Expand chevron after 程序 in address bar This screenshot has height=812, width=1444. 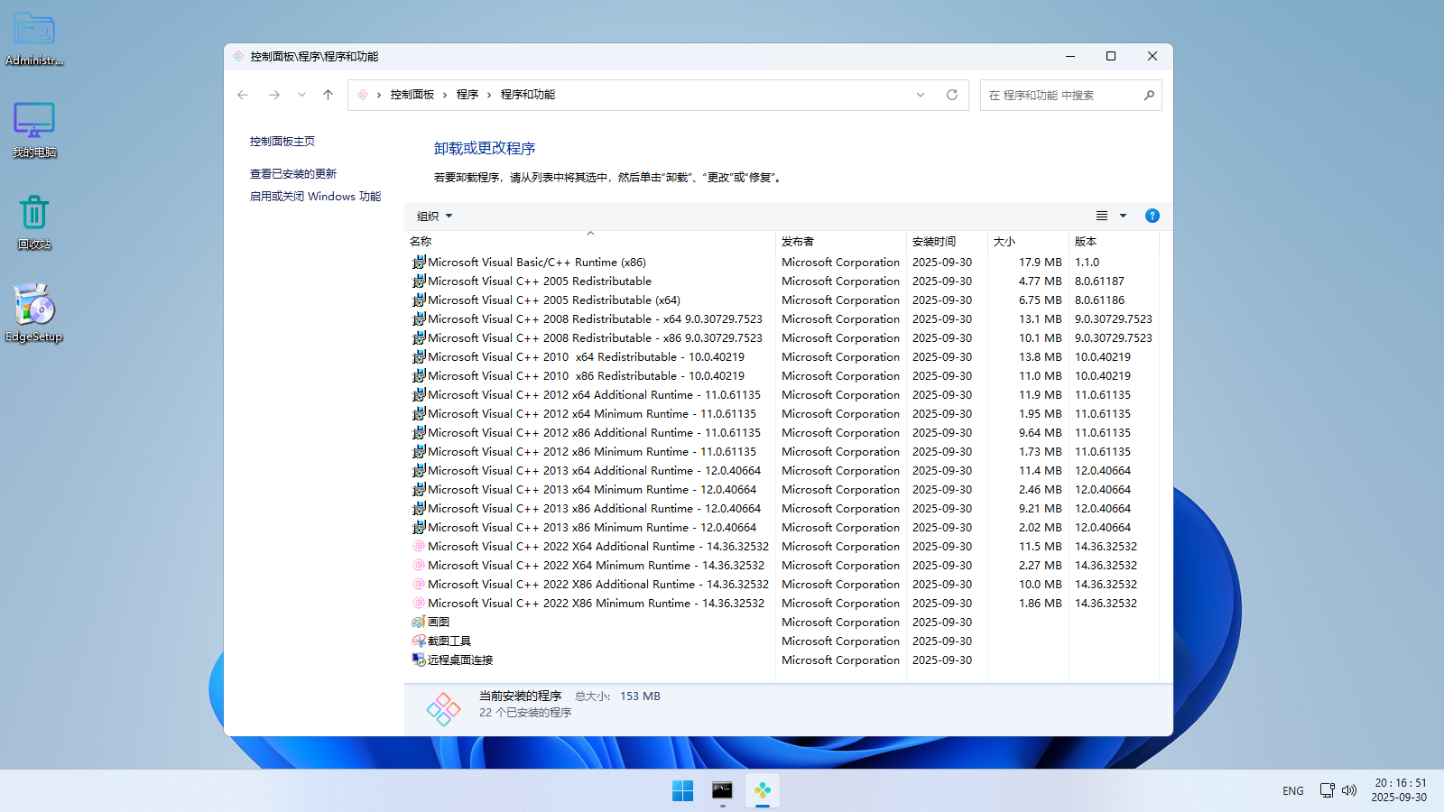pyautogui.click(x=489, y=95)
